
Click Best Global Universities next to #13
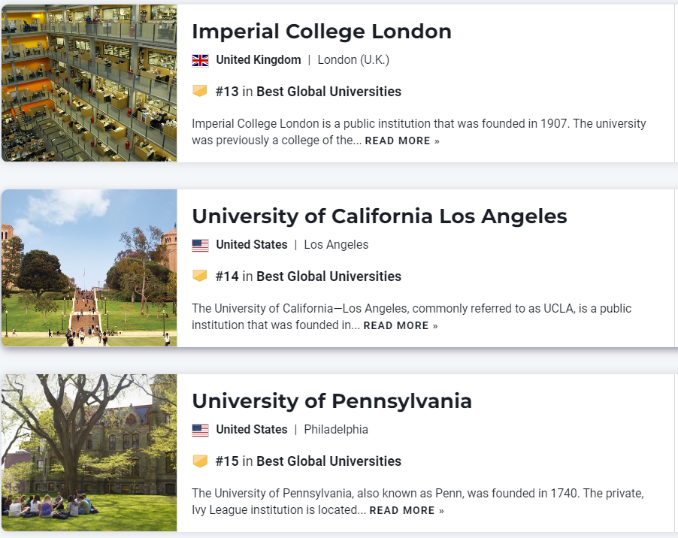pyautogui.click(x=328, y=92)
